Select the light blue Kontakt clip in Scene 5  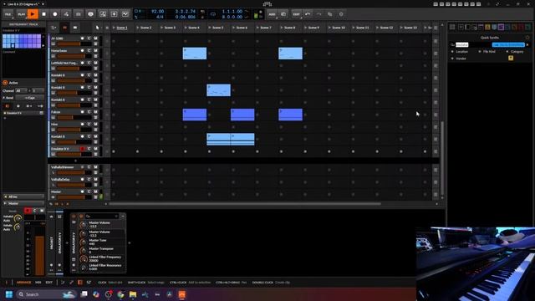(x=218, y=90)
